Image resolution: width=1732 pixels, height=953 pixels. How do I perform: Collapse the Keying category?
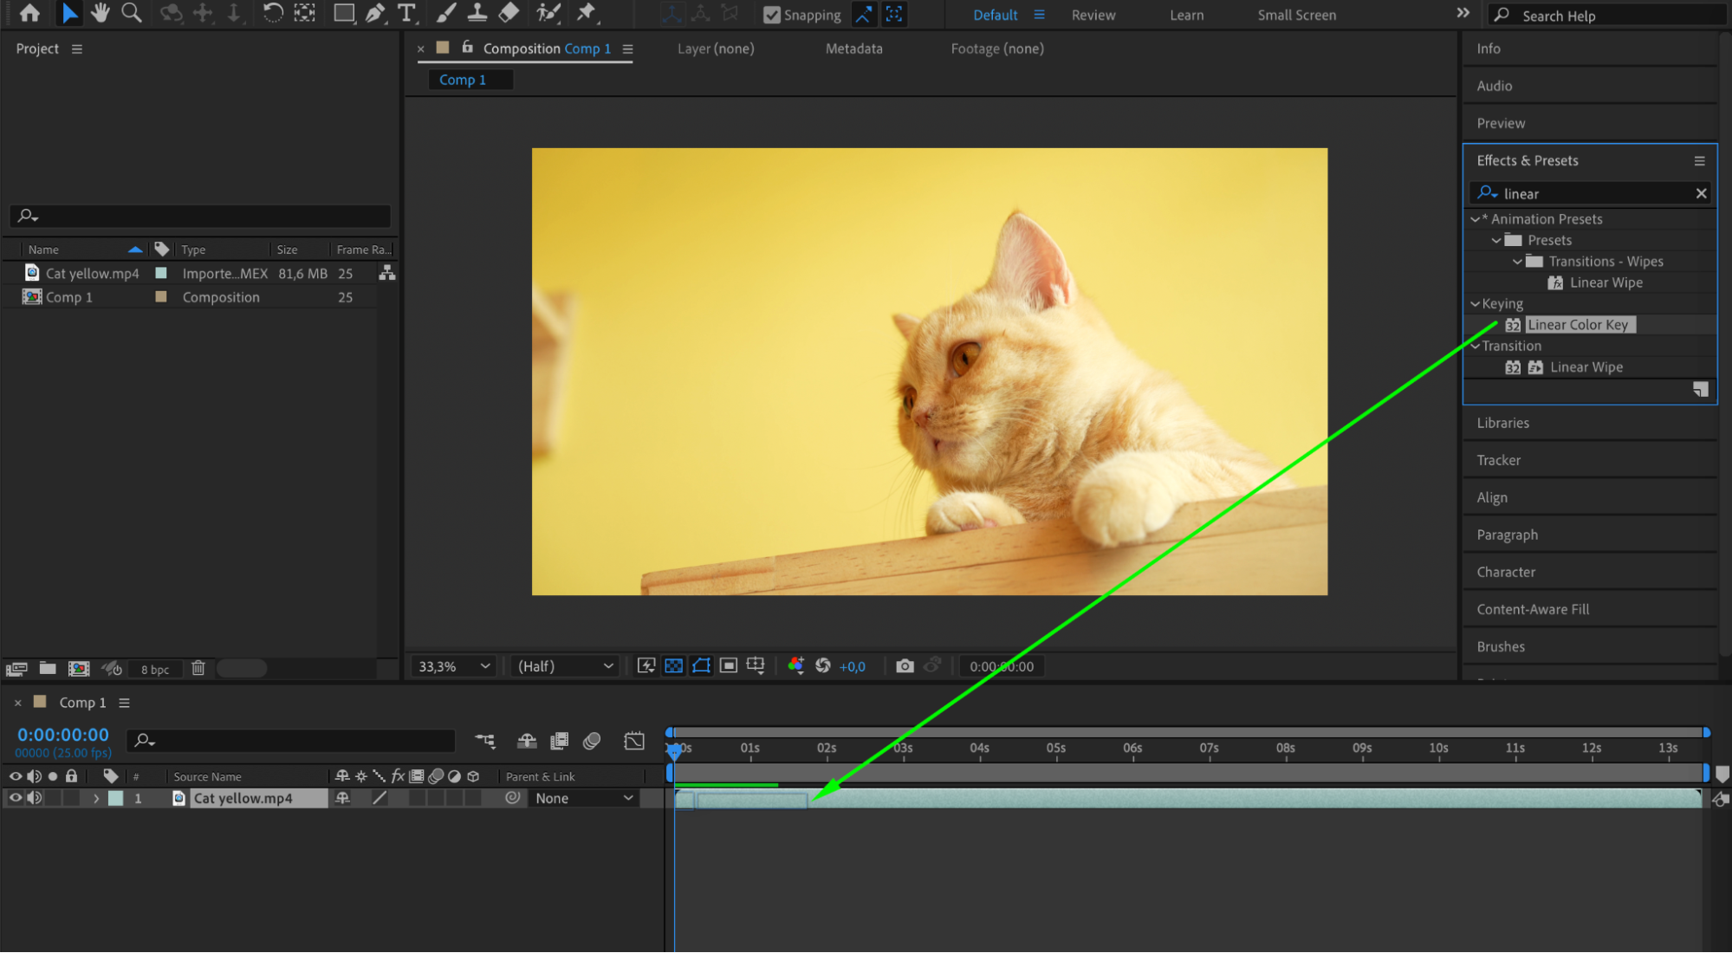1475,304
